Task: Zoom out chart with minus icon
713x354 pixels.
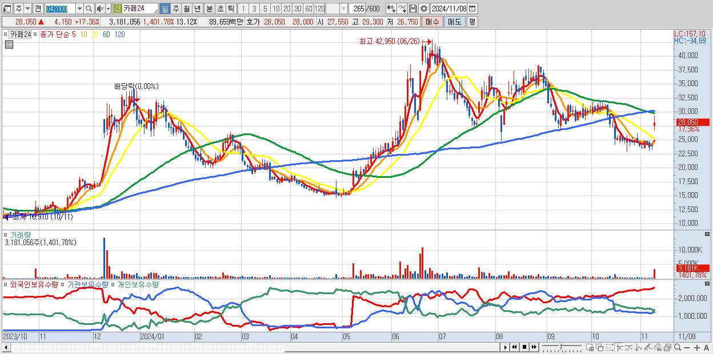Action: point(687,348)
